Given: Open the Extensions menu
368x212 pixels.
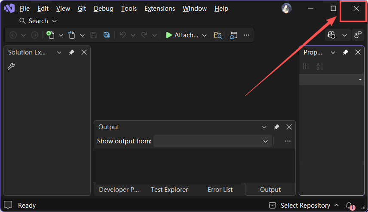Looking at the screenshot, I should (x=159, y=9).
